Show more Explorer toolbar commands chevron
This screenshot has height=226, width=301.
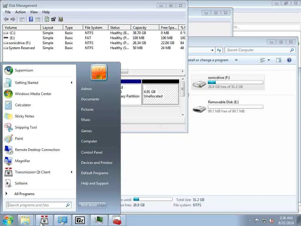(236, 60)
